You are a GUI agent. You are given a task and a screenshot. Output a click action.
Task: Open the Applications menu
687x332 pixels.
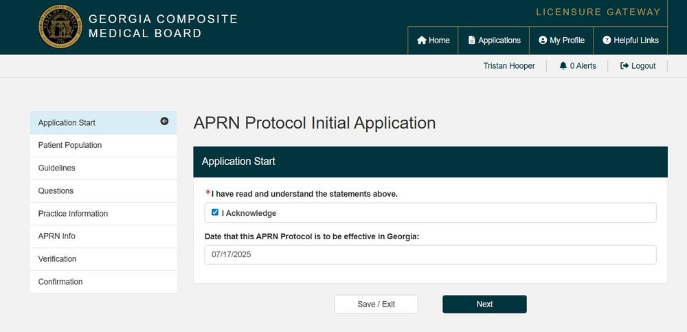point(494,41)
